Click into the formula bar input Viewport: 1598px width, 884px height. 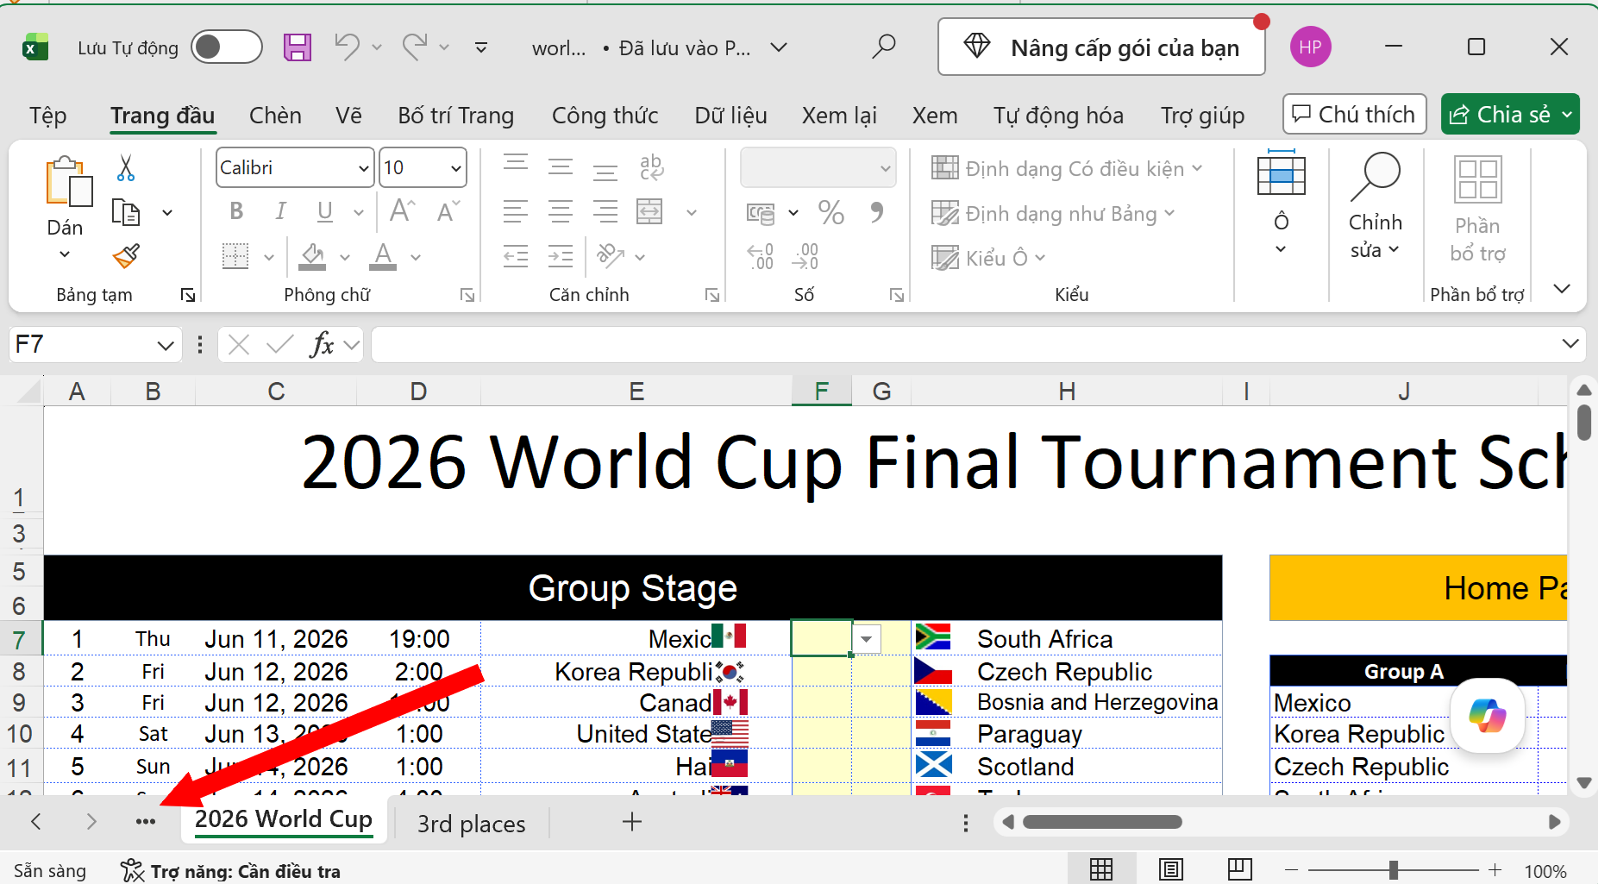point(964,345)
